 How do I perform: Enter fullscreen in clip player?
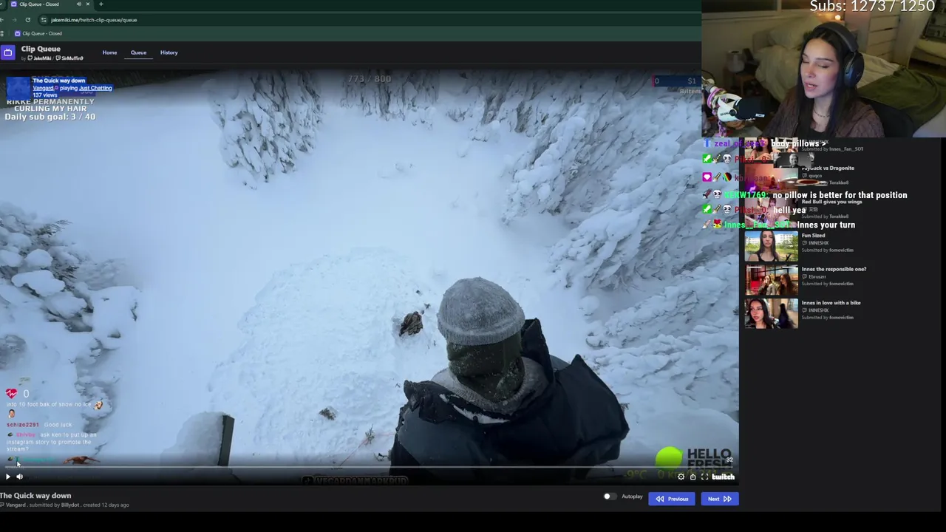point(704,477)
